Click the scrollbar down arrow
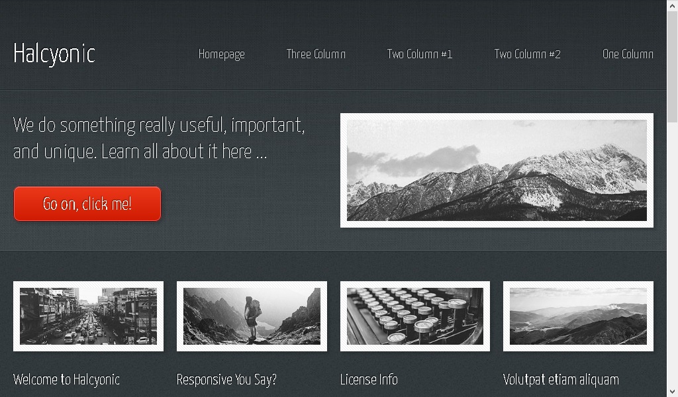 [673, 392]
